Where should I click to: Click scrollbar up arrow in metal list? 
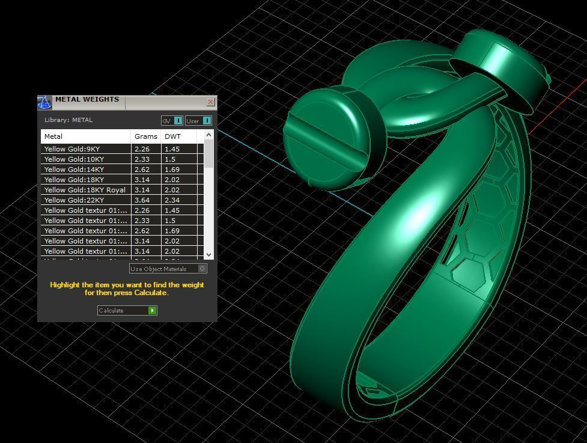point(209,135)
